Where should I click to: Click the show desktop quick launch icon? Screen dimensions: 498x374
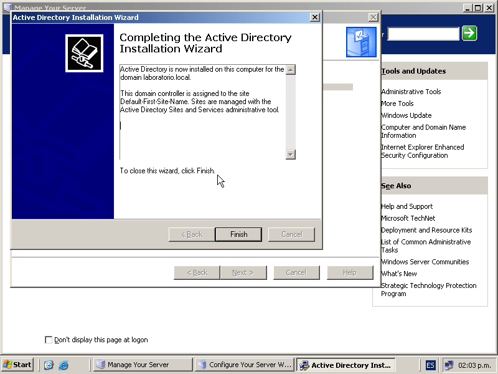[x=49, y=365]
